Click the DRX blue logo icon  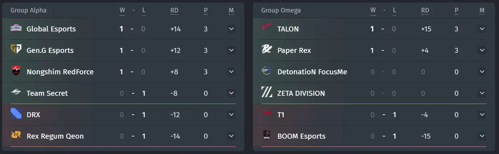[x=16, y=114]
